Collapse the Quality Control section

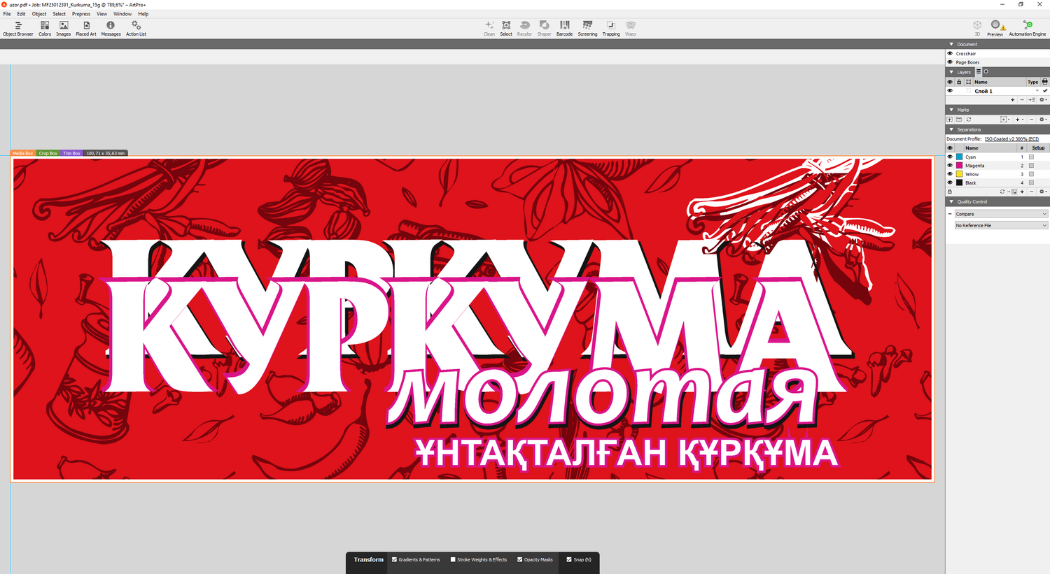pyautogui.click(x=951, y=201)
